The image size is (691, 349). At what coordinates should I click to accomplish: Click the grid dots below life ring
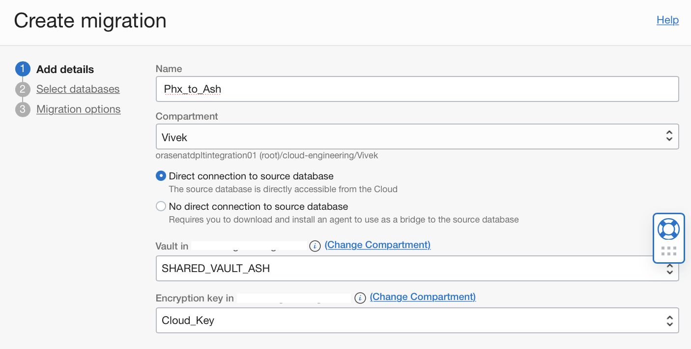pos(668,251)
